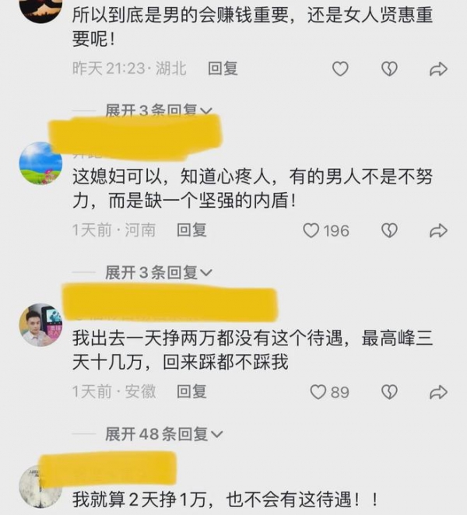Select the comment text about 这媳妇可以
This screenshot has height=515, width=467.
[x=252, y=188]
